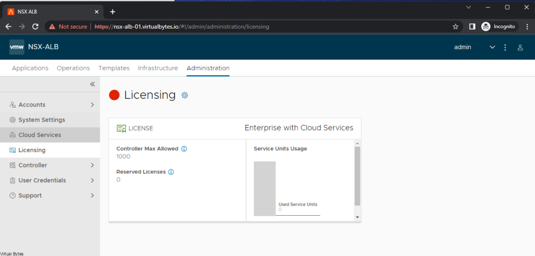Click the Reserved Licenses info icon

click(x=171, y=172)
